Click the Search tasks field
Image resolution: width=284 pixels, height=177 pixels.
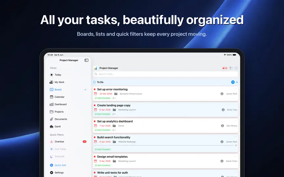pyautogui.click(x=166, y=74)
